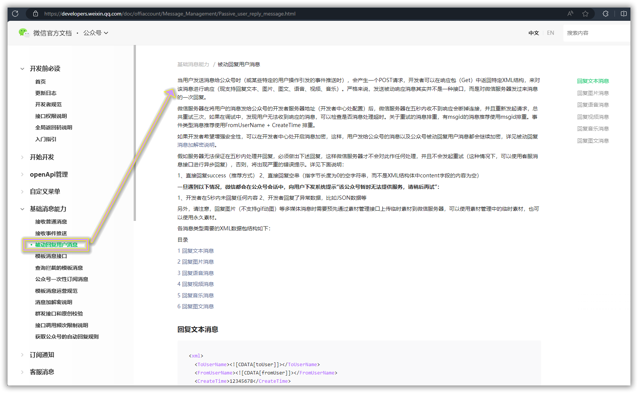Open 群发接口和原创校验 in sidebar
This screenshot has height=393, width=638.
(59, 314)
